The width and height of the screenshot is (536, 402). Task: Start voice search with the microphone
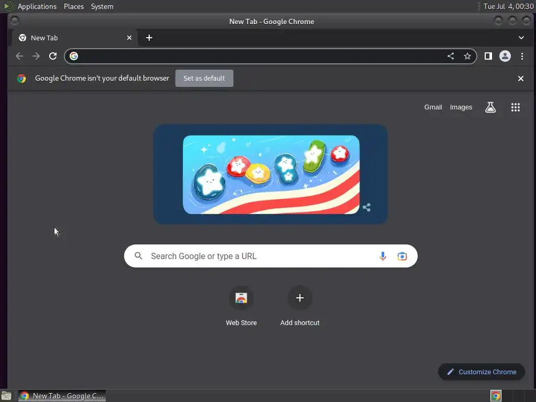pyautogui.click(x=383, y=256)
